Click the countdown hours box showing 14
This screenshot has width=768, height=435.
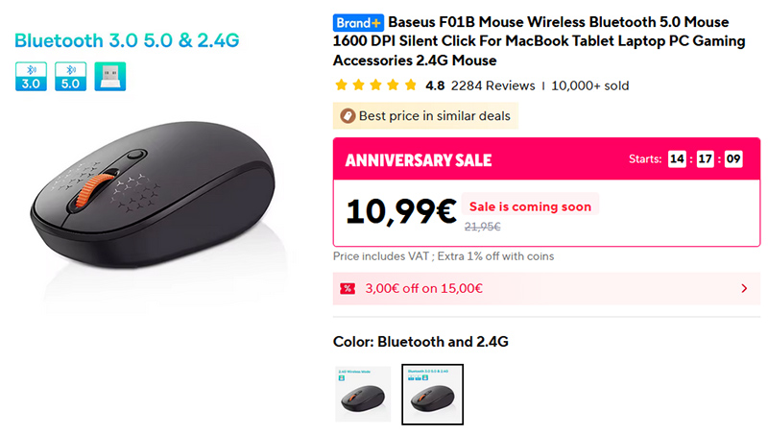pyautogui.click(x=678, y=159)
